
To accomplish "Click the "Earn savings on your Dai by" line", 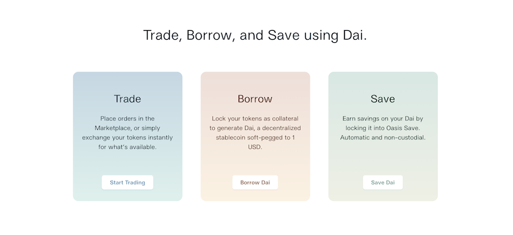I will 383,118.
